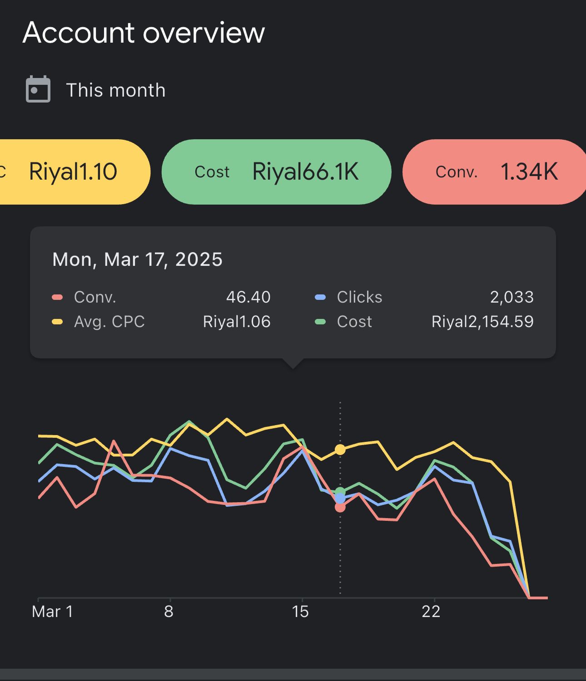Tap the calendar icon beside This month
The width and height of the screenshot is (586, 681).
(38, 89)
